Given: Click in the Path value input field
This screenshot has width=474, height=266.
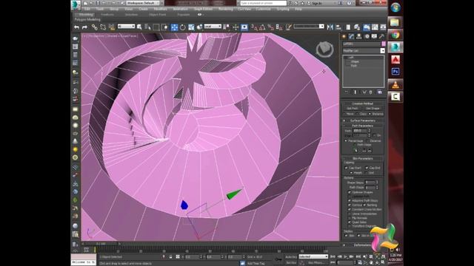Looking at the screenshot, I should coord(360,131).
